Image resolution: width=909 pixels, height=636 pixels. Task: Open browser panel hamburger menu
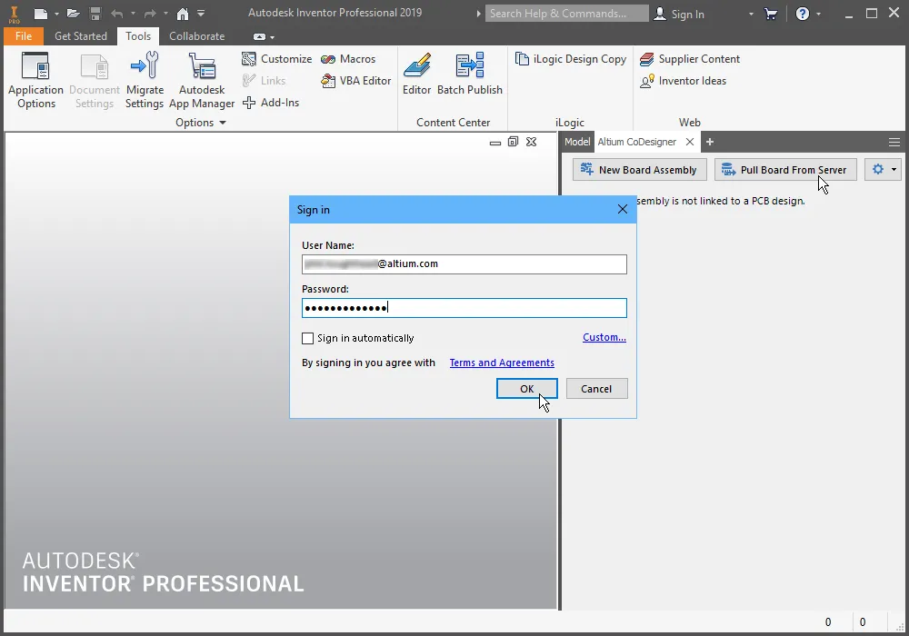(894, 142)
